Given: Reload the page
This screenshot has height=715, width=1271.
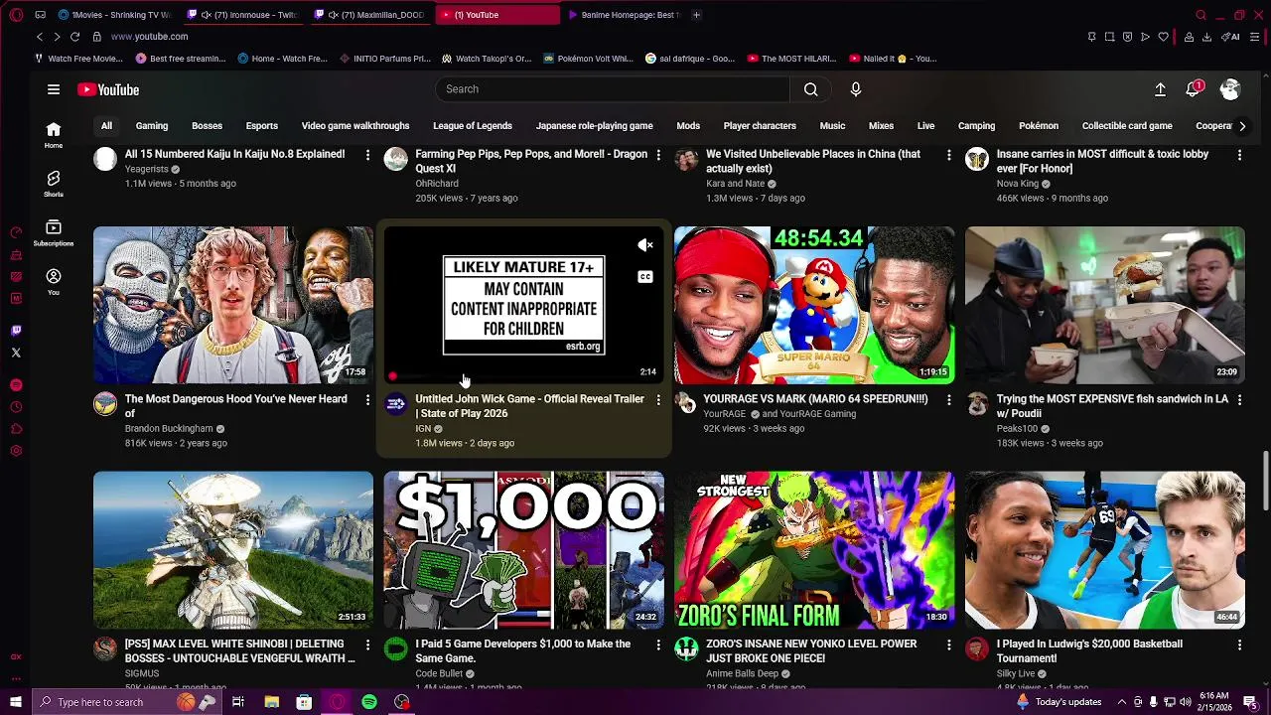Looking at the screenshot, I should (x=74, y=37).
